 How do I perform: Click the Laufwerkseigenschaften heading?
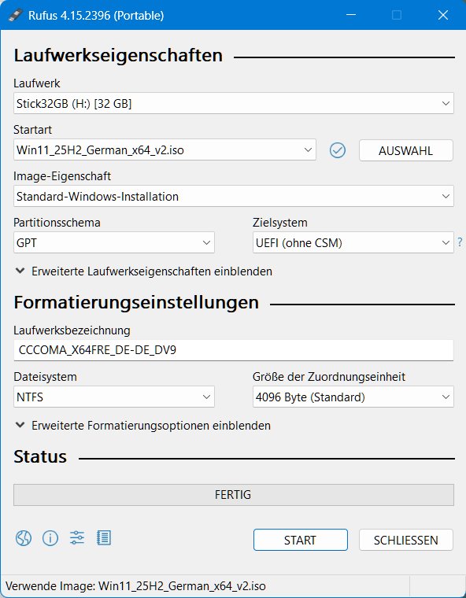pyautogui.click(x=118, y=55)
